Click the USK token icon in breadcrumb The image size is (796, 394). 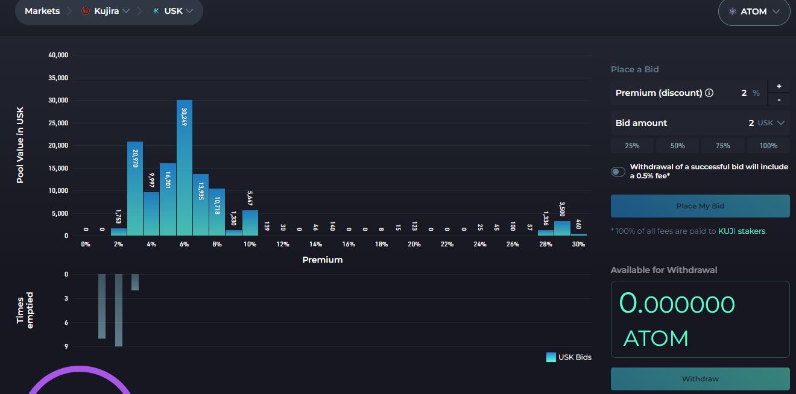156,11
